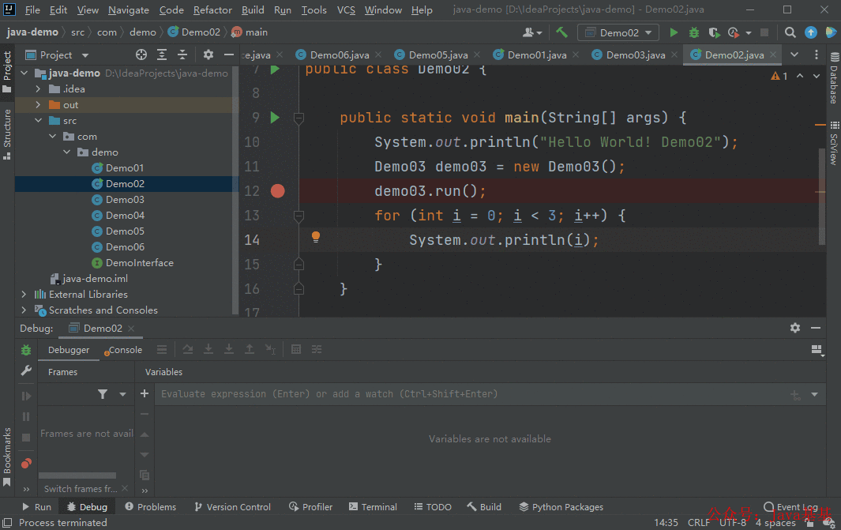The image size is (841, 530).
Task: Select opened file locator icon in Project panel
Action: click(x=141, y=55)
